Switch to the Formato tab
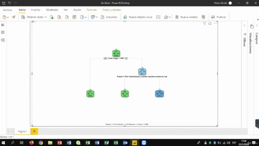Screen dimensions: 259x146 (91, 10)
